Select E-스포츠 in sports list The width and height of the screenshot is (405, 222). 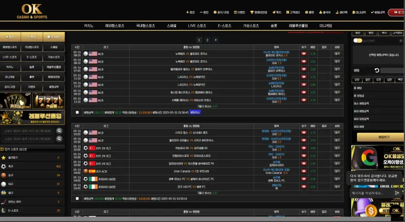click(32, 210)
